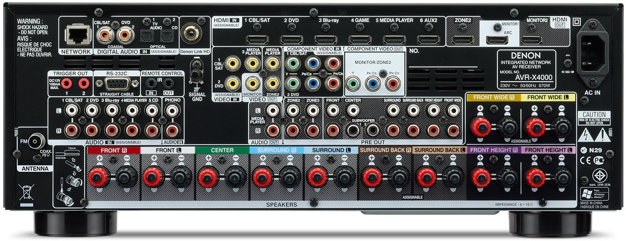Click FRONT WIDE R positive speaker terminal
This screenshot has height=241, width=626.
coord(481,127)
